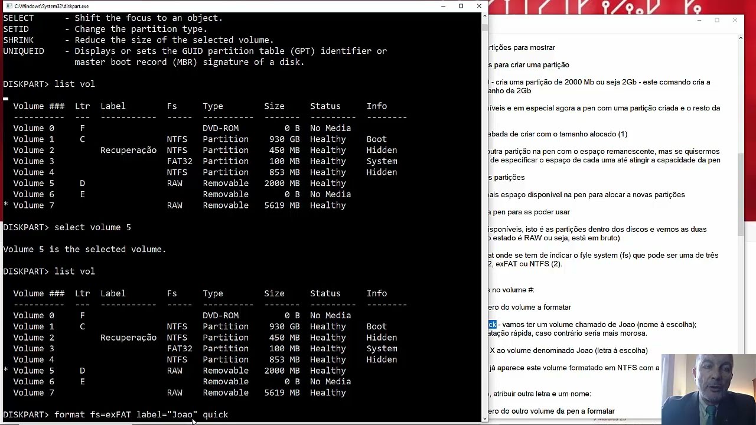Click document line 'a pen para as poder usar'

tap(529, 212)
